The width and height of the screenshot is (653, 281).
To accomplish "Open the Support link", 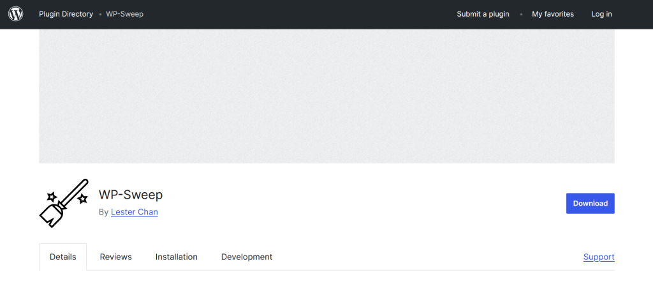I will [599, 257].
